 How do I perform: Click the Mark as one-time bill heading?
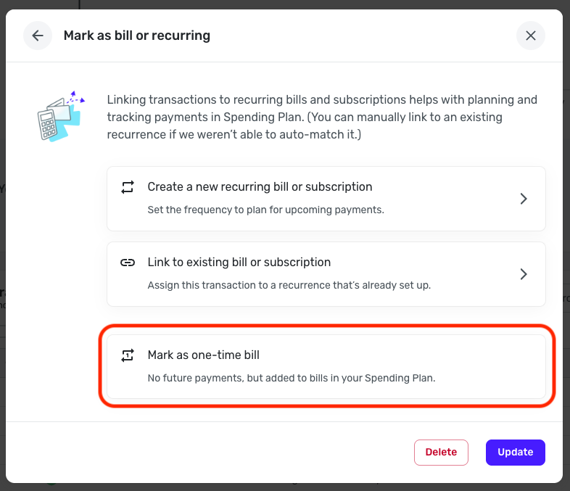(x=204, y=355)
